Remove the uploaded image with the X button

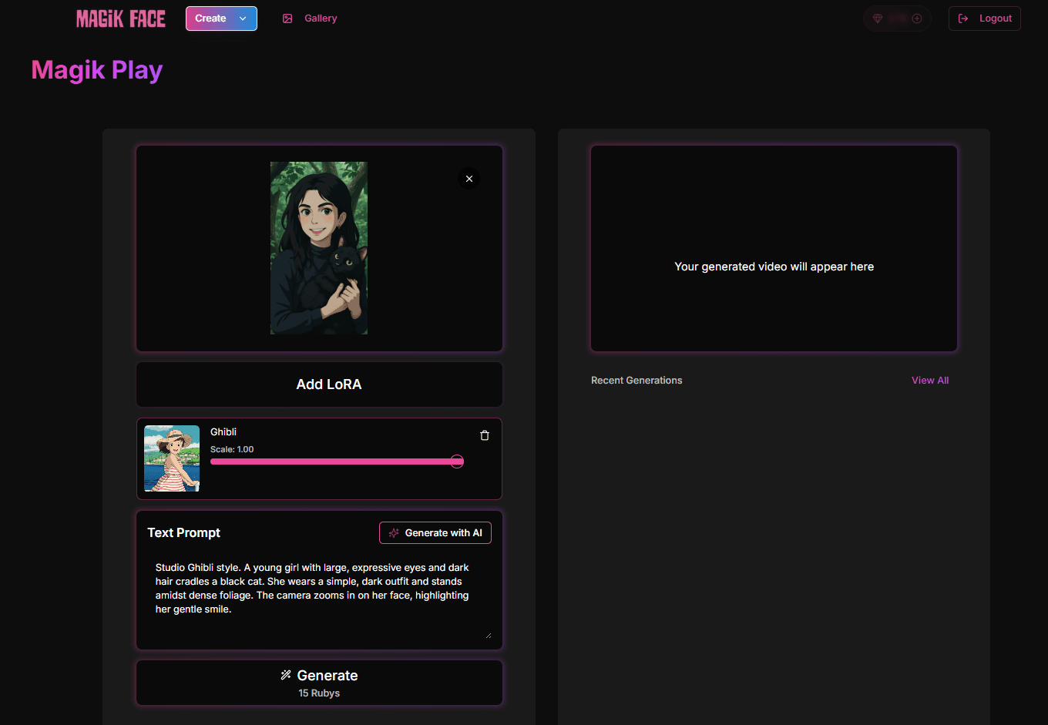[469, 179]
